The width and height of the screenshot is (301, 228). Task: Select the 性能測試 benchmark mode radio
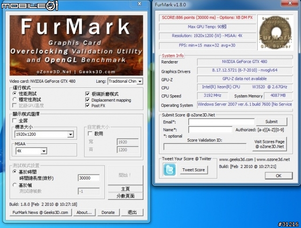tap(15, 94)
